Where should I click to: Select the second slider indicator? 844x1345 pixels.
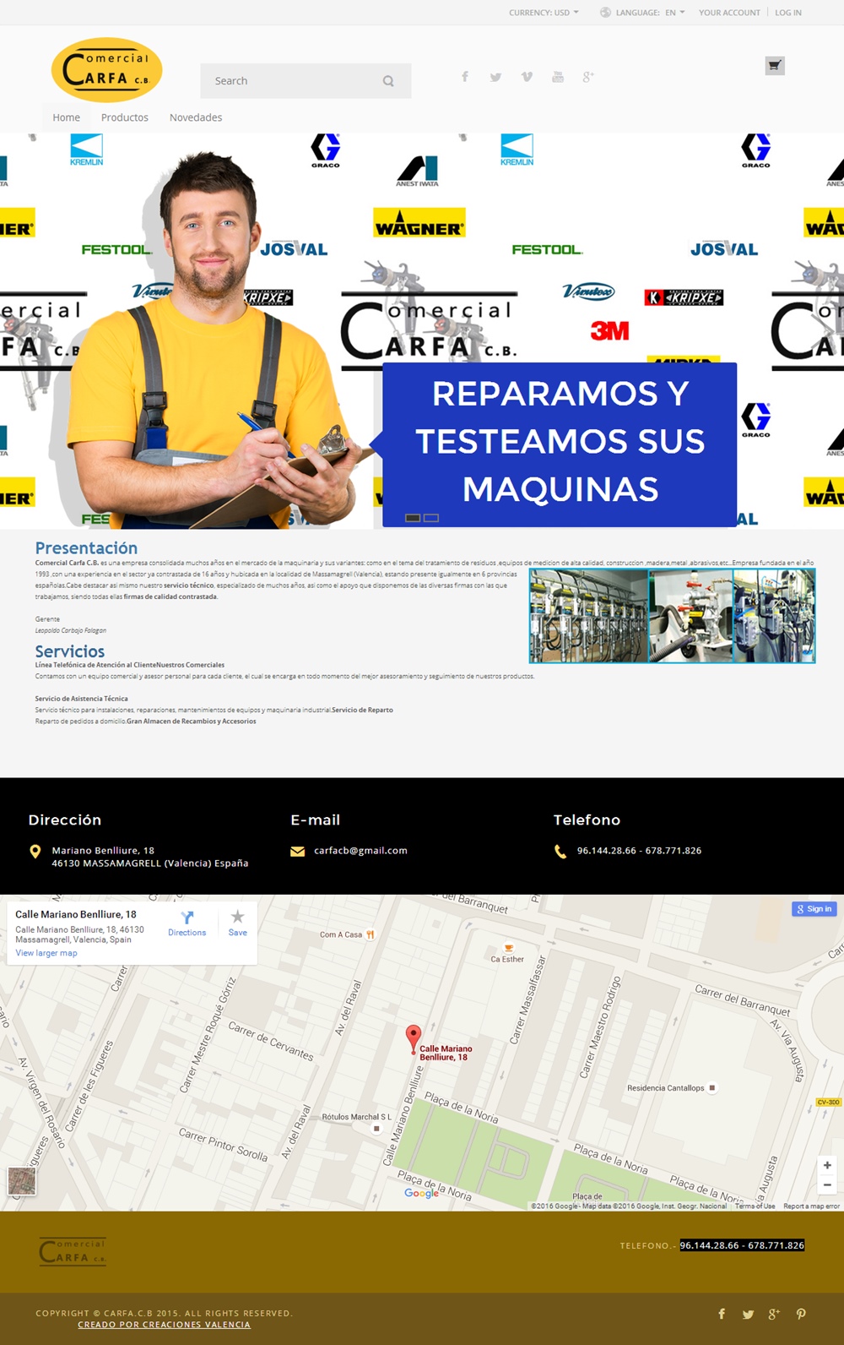pos(431,518)
